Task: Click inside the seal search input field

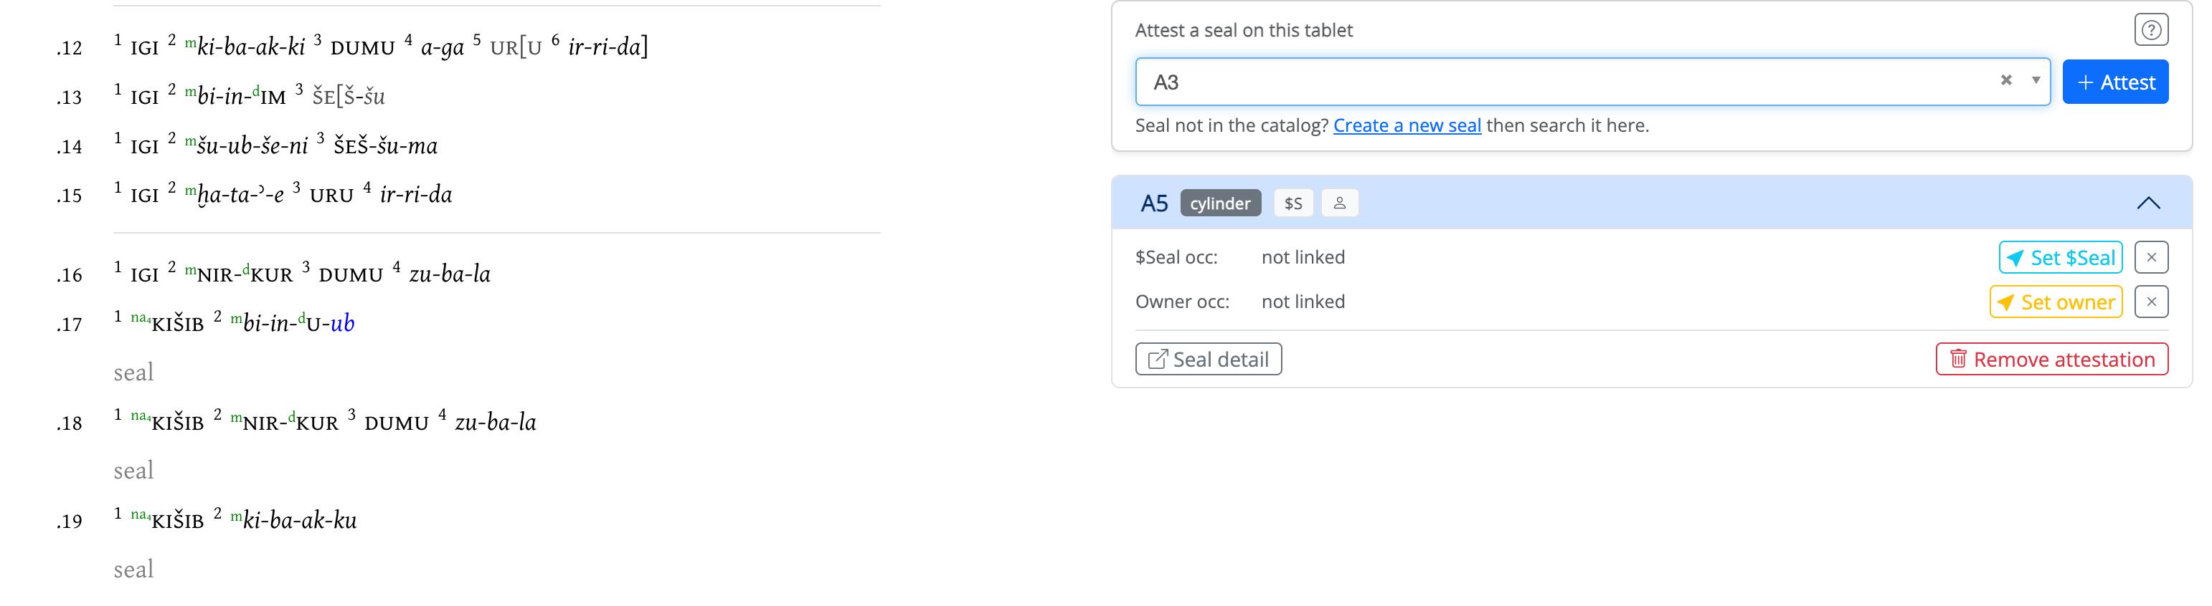Action: (1563, 82)
